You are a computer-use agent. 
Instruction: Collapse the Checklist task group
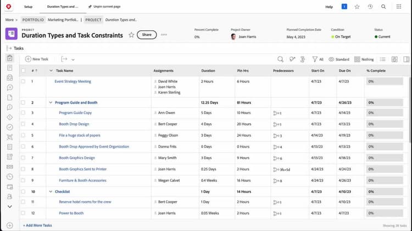coord(51,191)
